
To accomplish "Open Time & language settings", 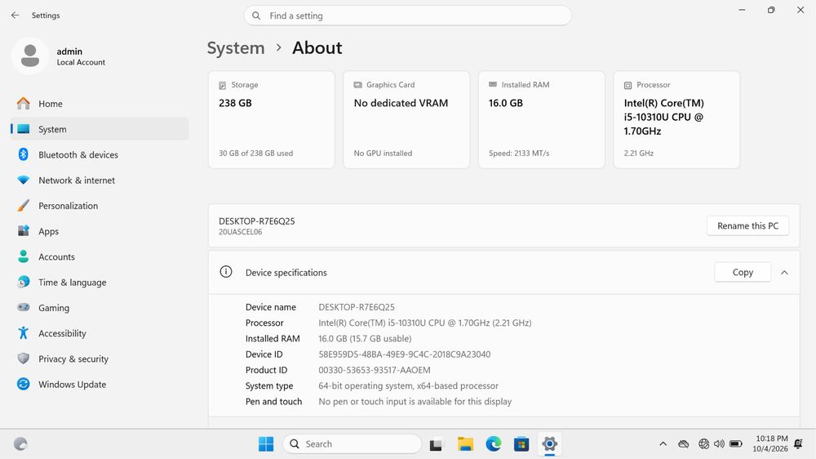I will [x=100, y=283].
